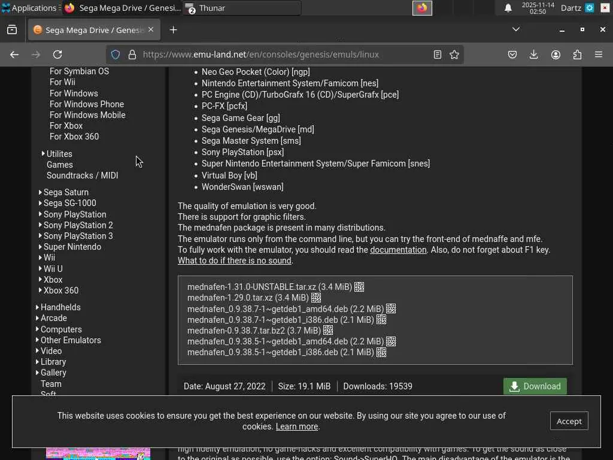Expand the Utilites sidebar section
The width and height of the screenshot is (613, 460).
pyautogui.click(x=43, y=154)
